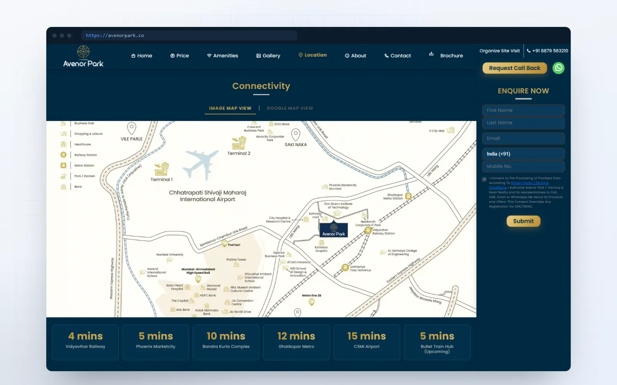Open the India (+91) country code dropdown

click(523, 154)
